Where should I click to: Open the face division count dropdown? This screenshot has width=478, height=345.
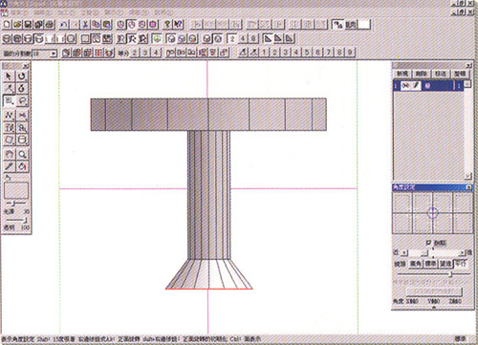pos(54,54)
